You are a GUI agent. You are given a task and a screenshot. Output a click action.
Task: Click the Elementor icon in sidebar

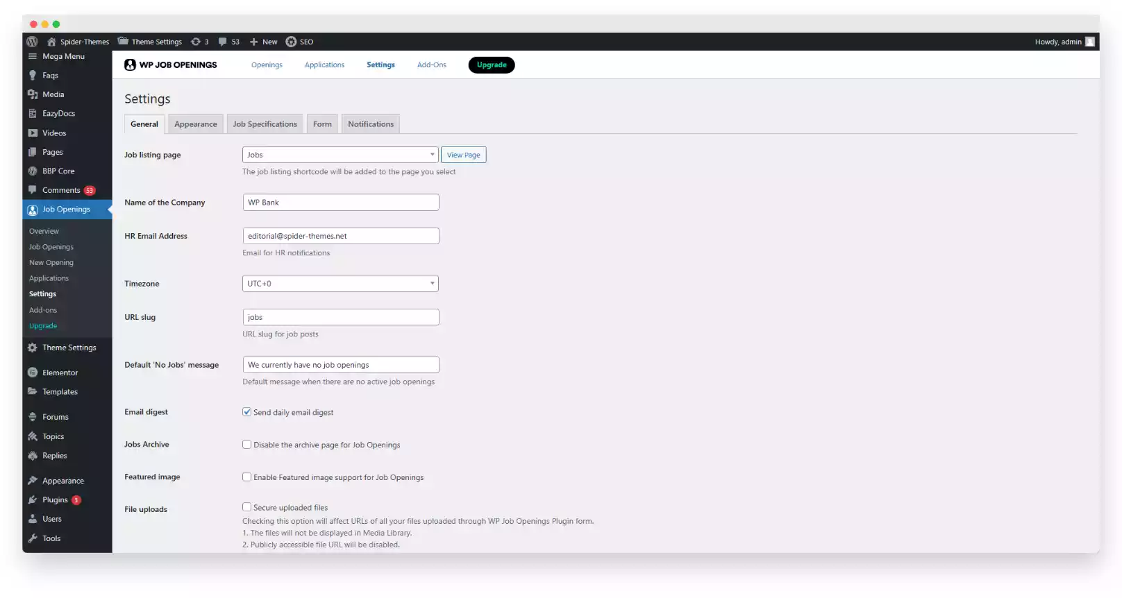point(33,373)
